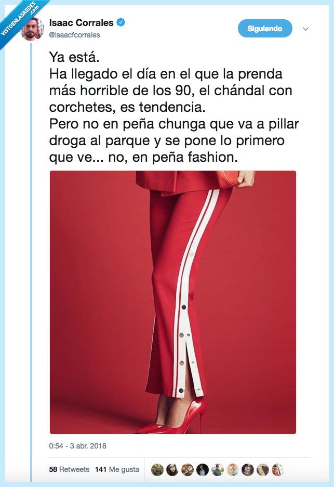Viewport: 334px width, 487px height.
Task: Open the fourth liker's avatar
Action: tap(203, 470)
